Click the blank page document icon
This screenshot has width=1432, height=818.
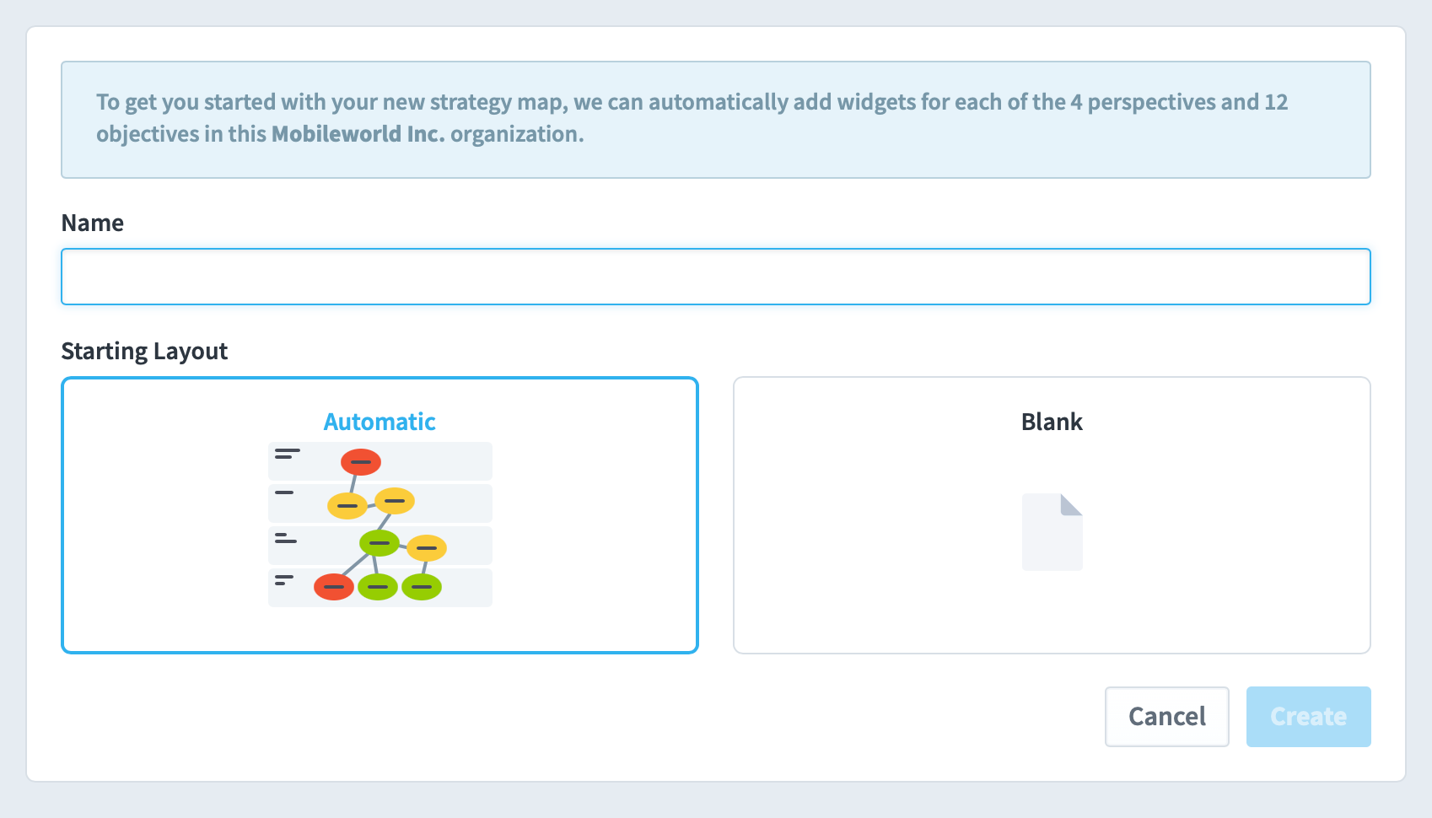click(x=1052, y=532)
